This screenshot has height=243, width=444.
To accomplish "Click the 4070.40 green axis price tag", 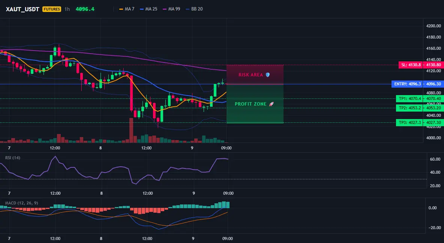I will click(433, 99).
